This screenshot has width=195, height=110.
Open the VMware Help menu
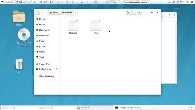pyautogui.click(x=52, y=2)
